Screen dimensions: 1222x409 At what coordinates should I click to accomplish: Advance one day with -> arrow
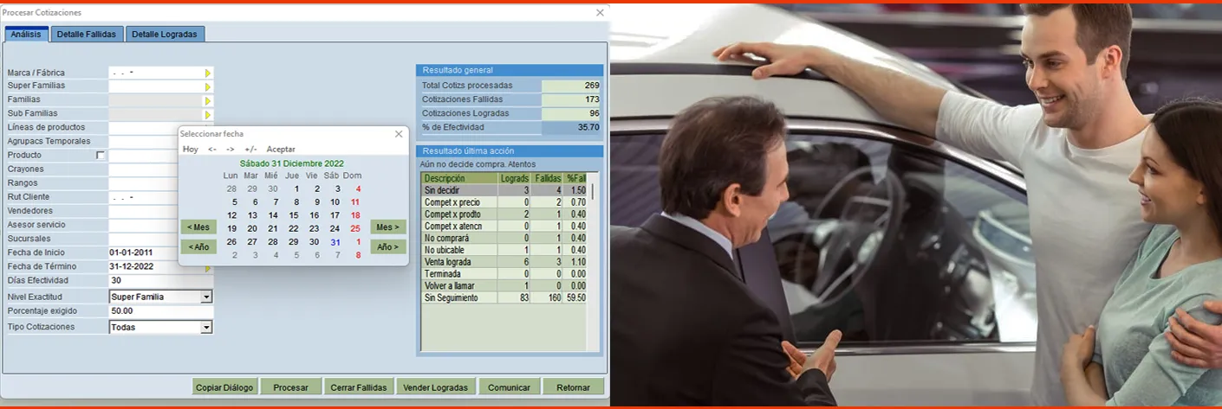point(231,150)
